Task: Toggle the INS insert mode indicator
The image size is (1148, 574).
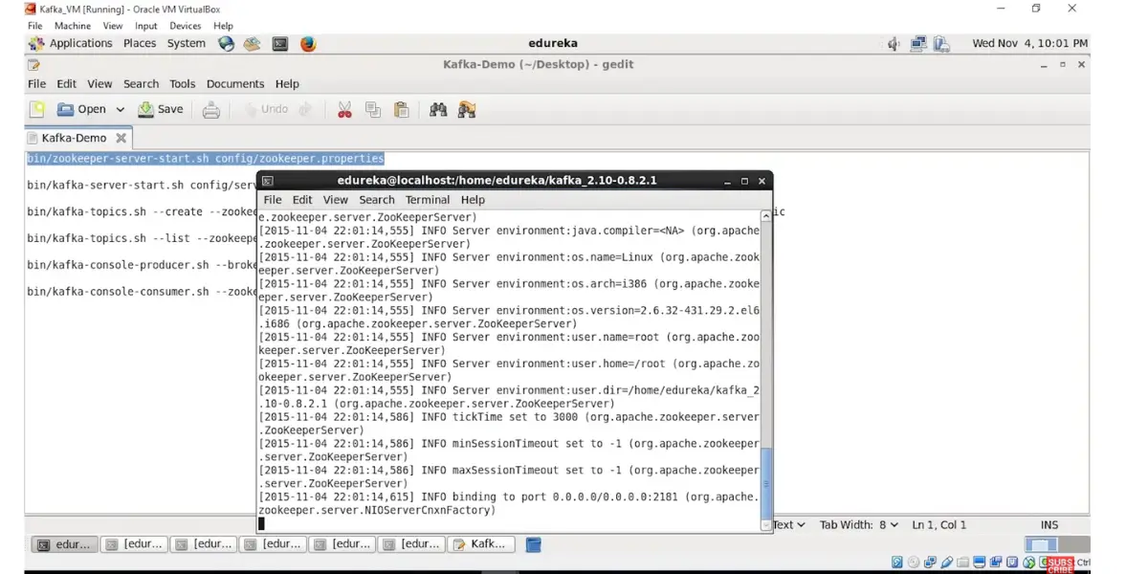Action: tap(1049, 524)
